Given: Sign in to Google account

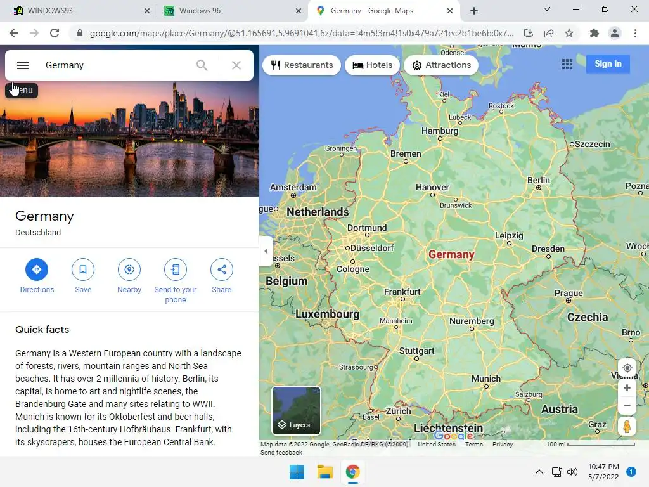Looking at the screenshot, I should pyautogui.click(x=608, y=64).
